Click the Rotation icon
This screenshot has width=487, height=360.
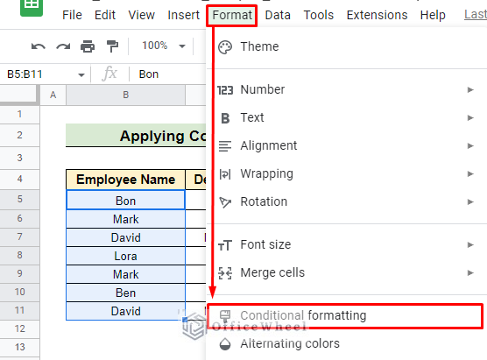coord(225,202)
